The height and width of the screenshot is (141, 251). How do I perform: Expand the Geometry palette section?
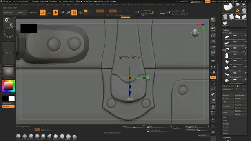point(227,138)
